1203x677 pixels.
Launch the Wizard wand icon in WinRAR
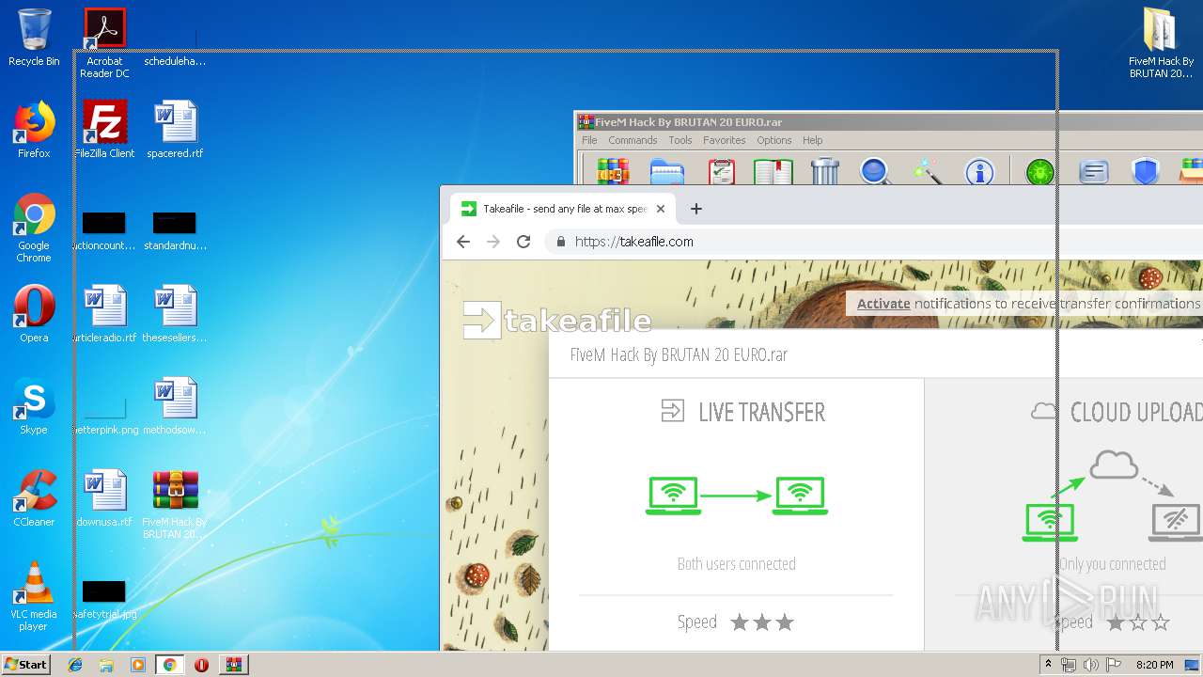pos(928,172)
